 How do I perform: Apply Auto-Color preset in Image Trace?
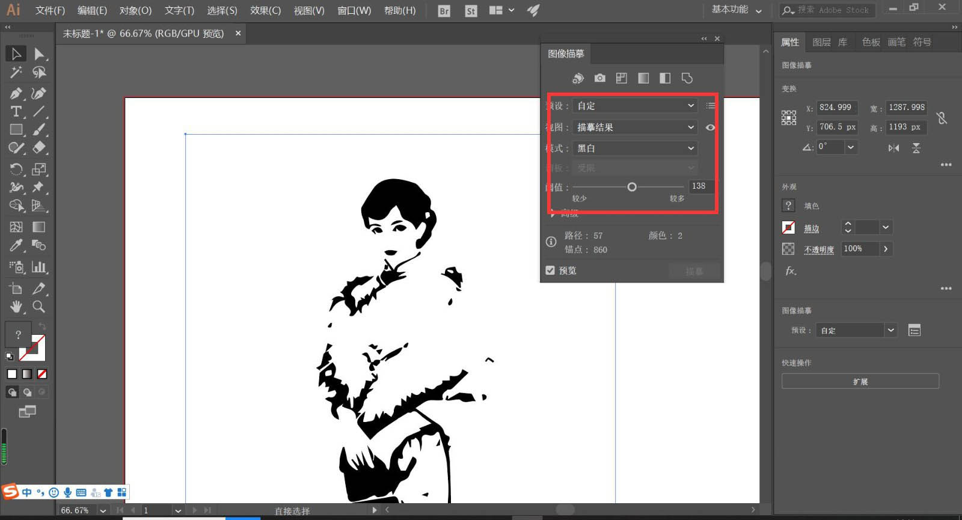tap(578, 78)
